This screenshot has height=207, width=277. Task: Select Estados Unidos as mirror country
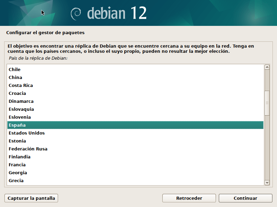pos(135,133)
